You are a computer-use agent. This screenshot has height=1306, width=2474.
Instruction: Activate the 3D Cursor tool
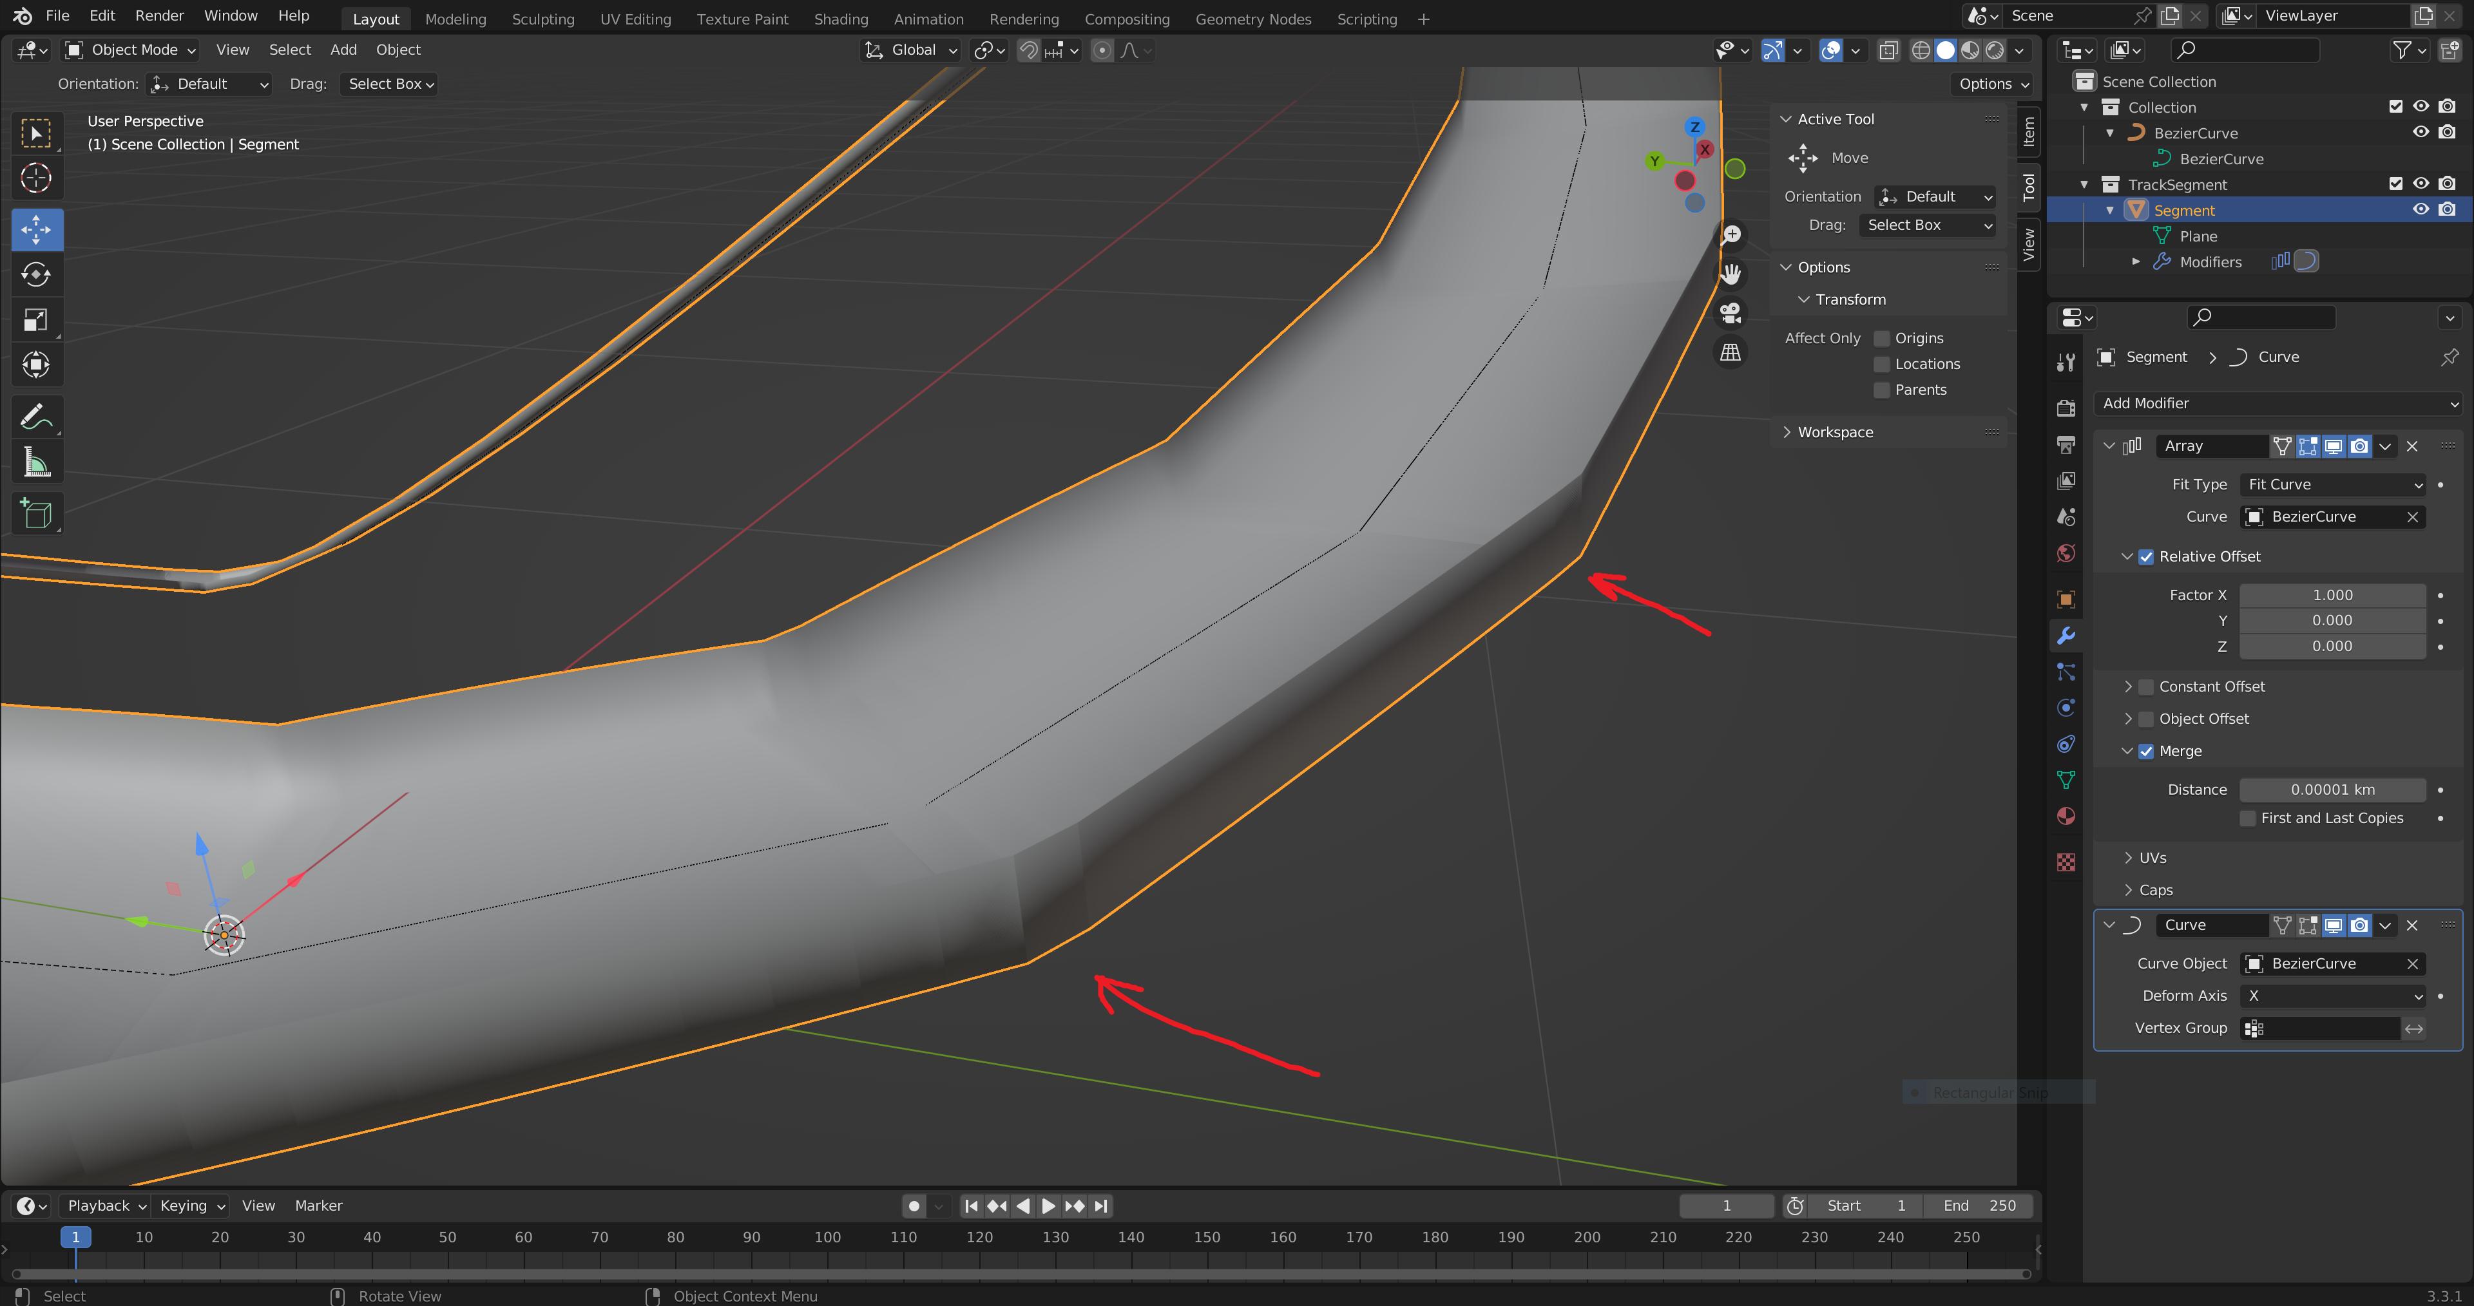pos(37,178)
